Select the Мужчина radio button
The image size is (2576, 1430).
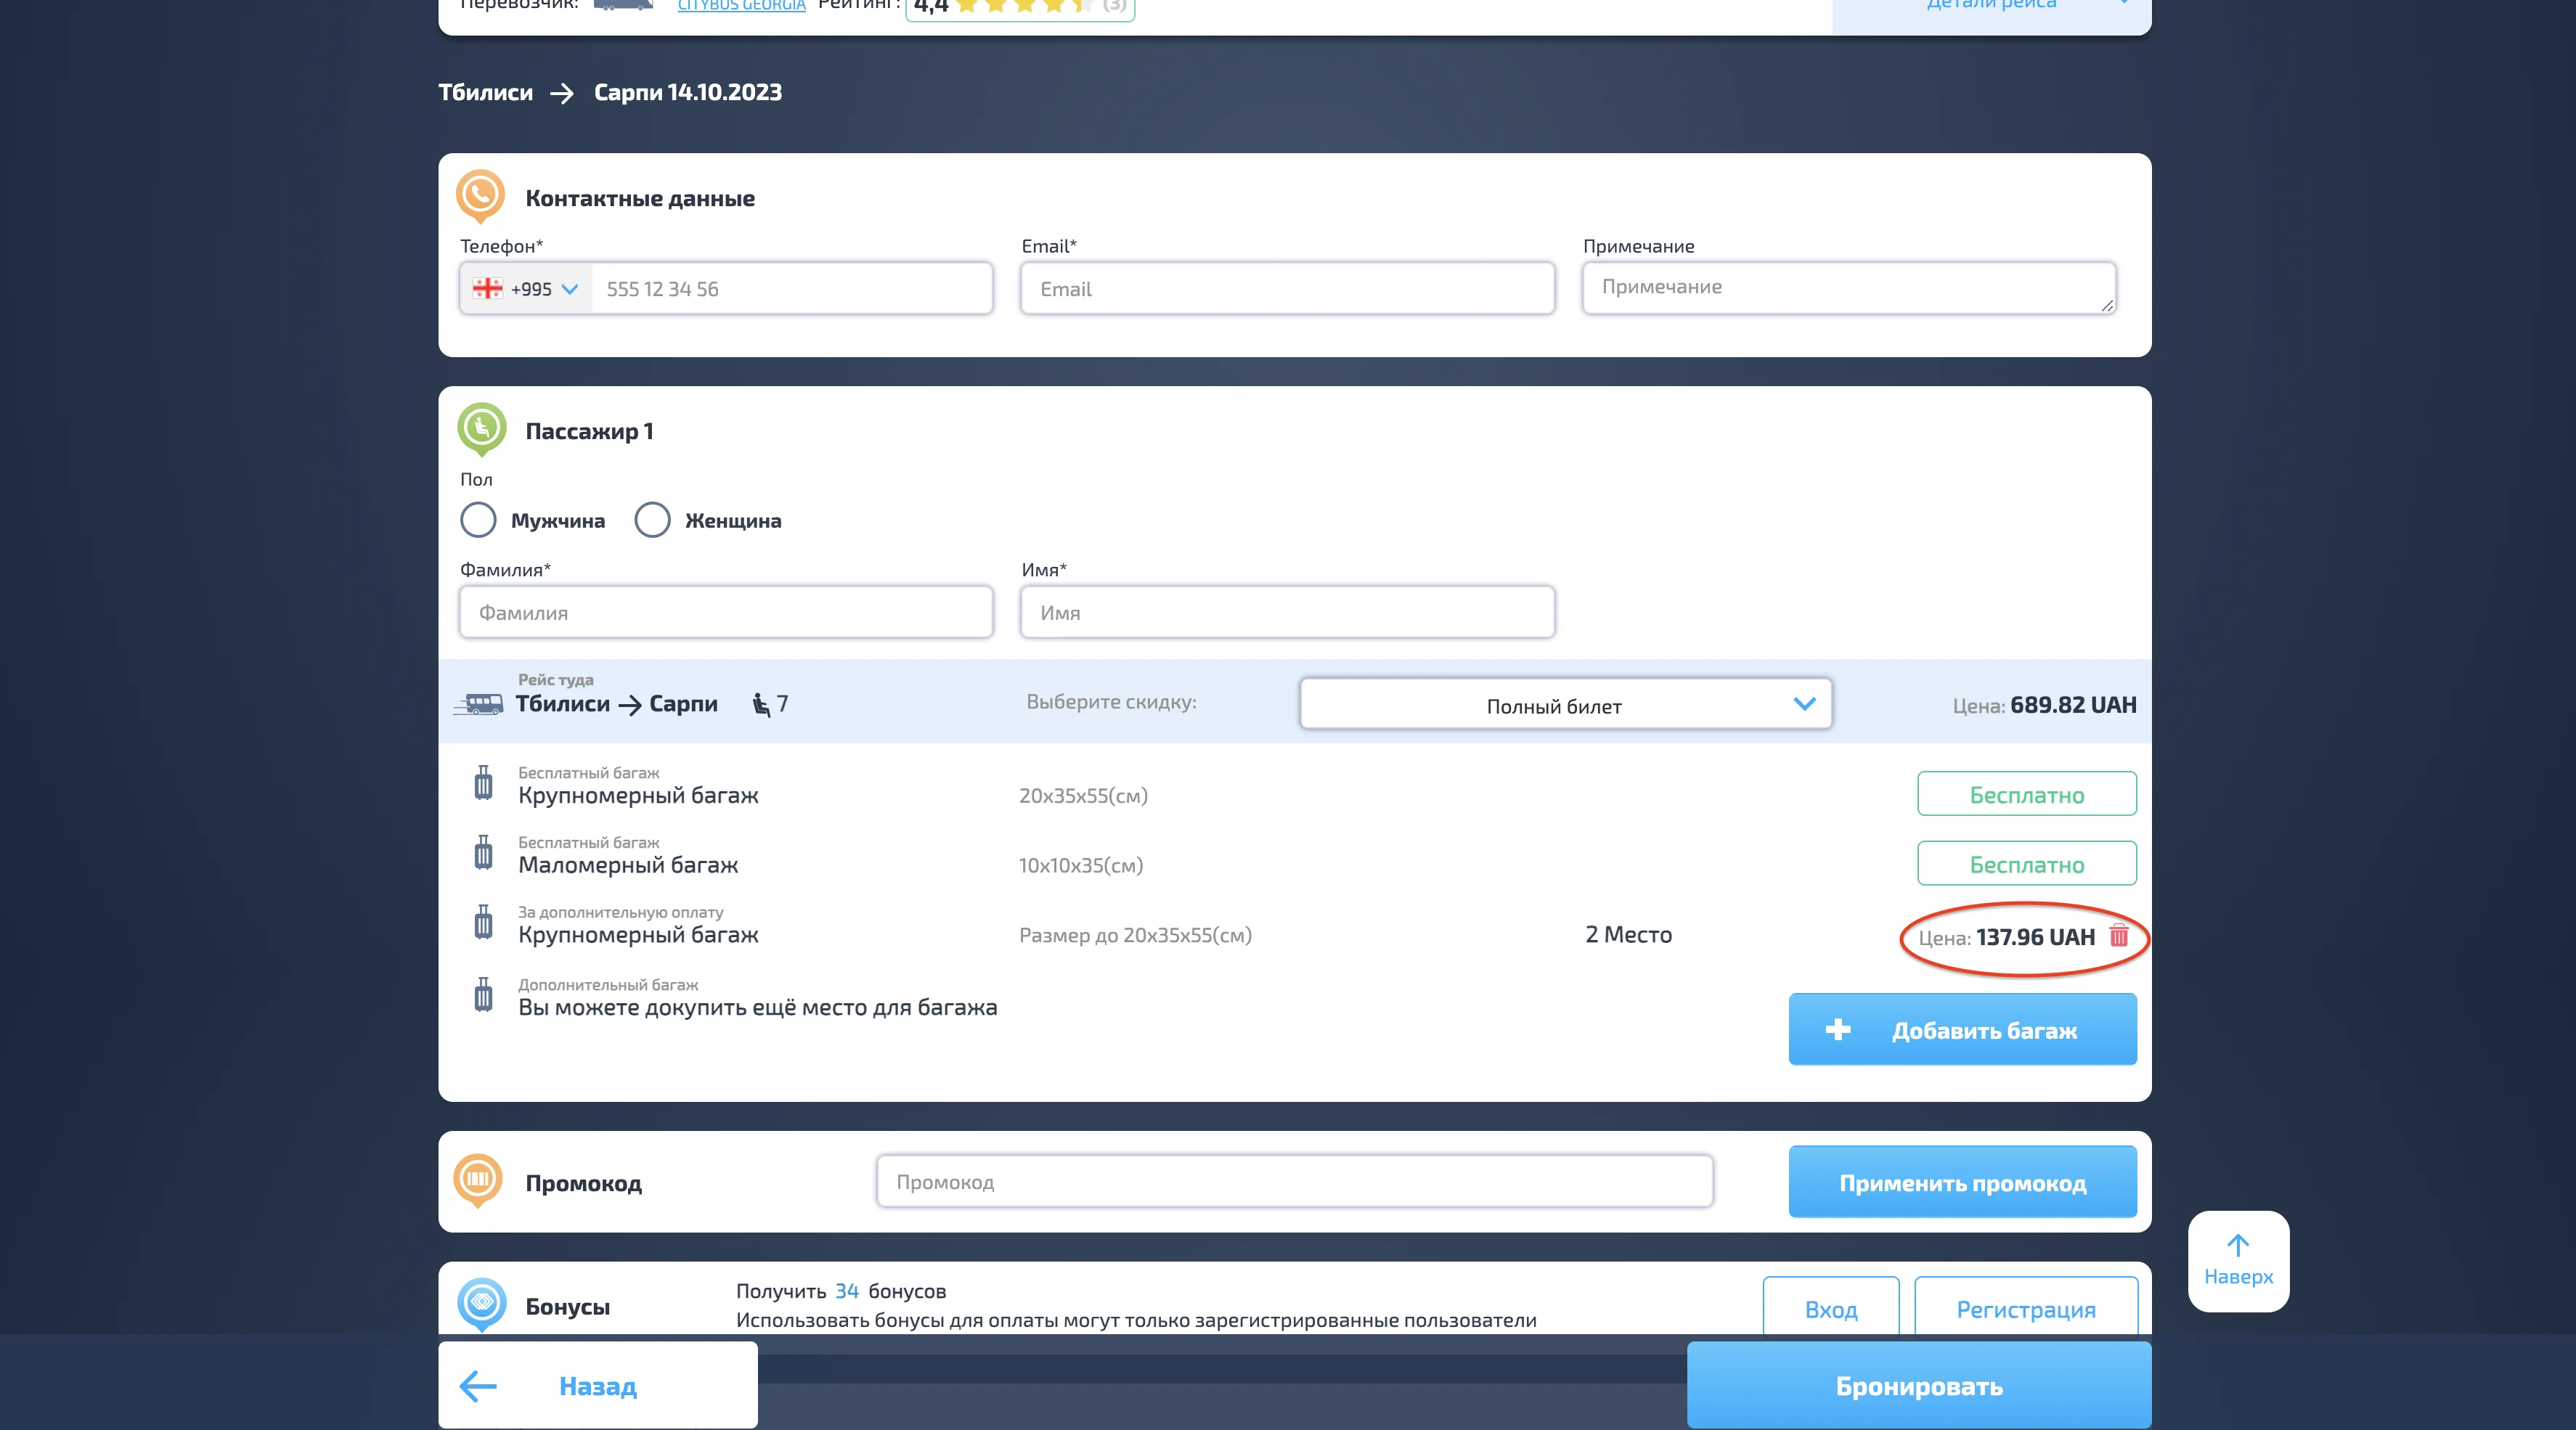(478, 520)
